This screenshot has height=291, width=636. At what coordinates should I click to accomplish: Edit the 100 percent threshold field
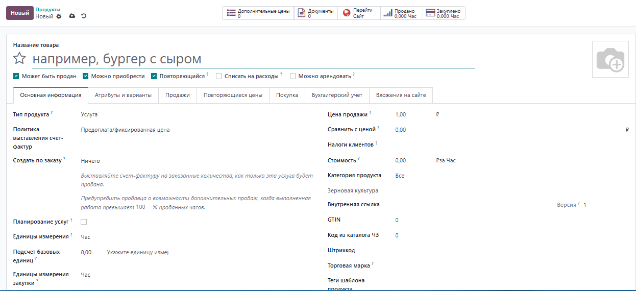(143, 207)
